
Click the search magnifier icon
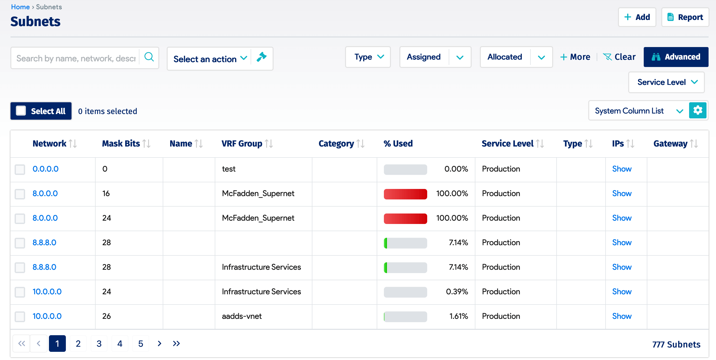coord(149,57)
